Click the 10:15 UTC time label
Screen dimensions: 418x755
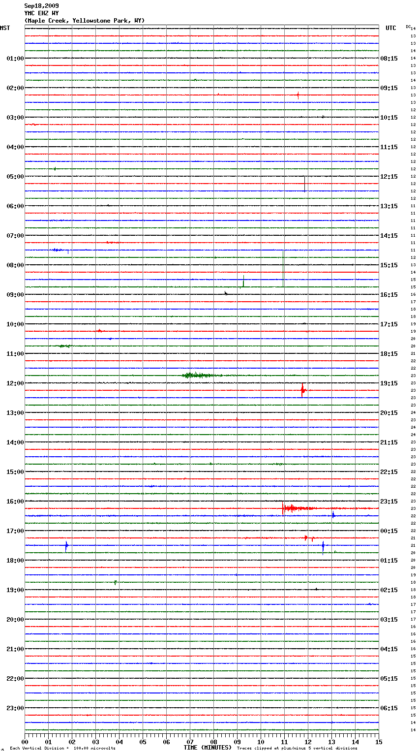pyautogui.click(x=389, y=118)
